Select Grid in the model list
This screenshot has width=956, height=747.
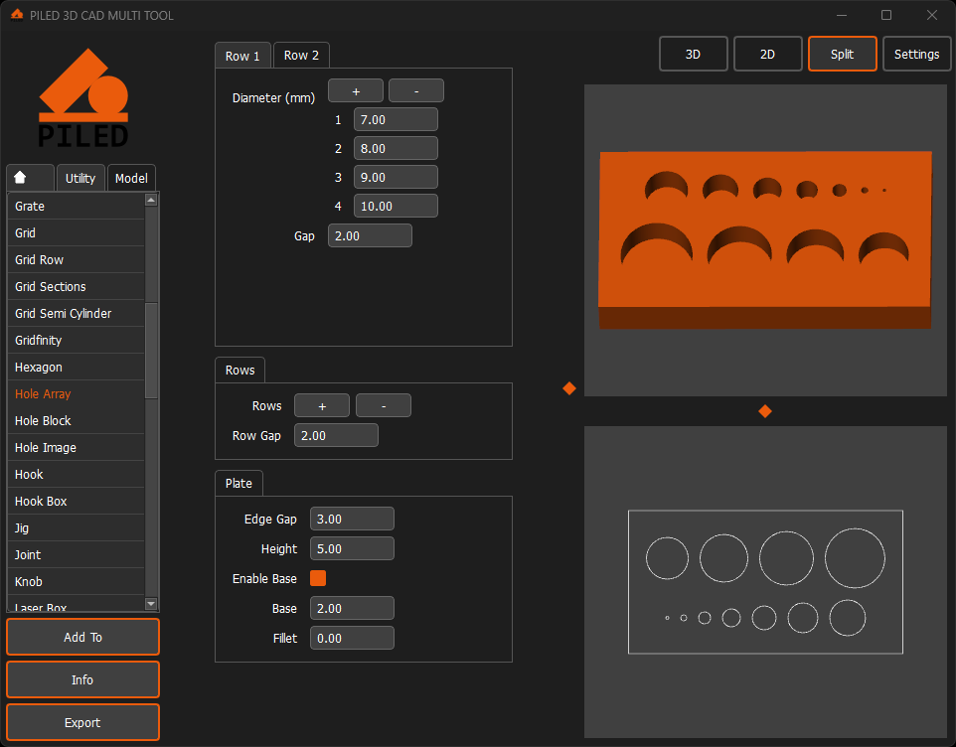[76, 232]
